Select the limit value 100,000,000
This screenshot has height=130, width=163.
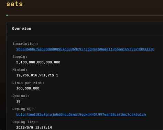28,88
